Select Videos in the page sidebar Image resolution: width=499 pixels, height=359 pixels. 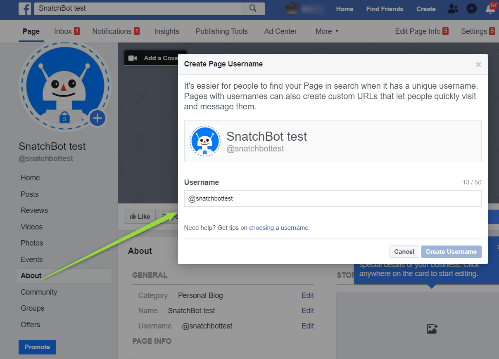pos(32,227)
